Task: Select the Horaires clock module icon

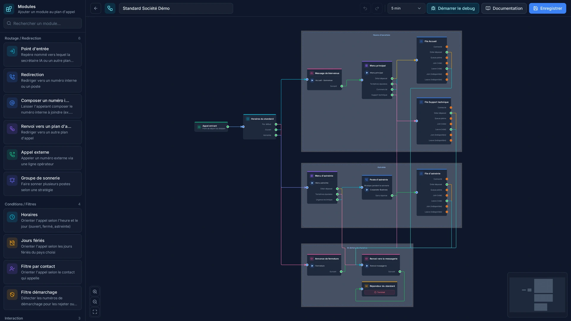Action: tap(12, 217)
